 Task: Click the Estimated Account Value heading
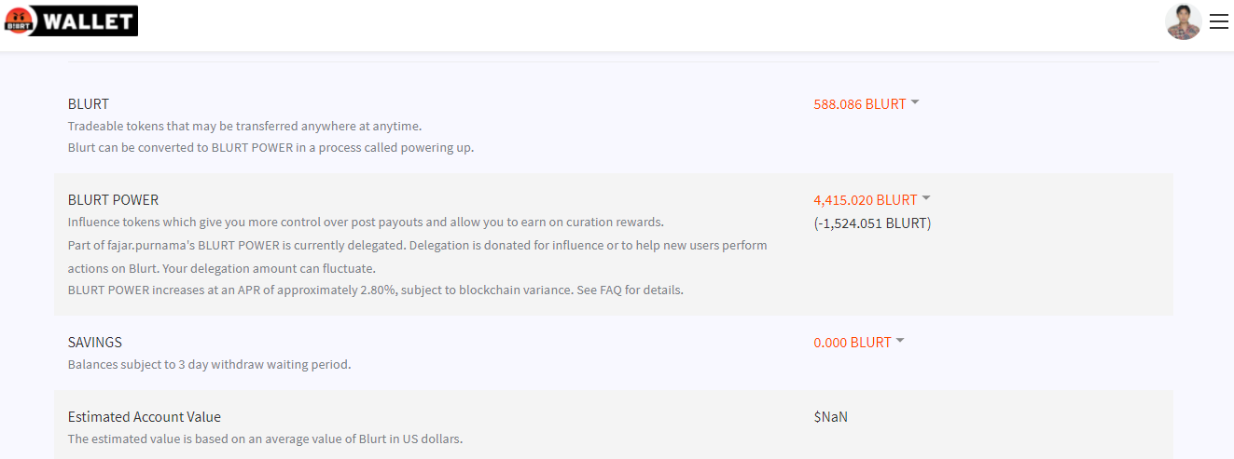[145, 417]
